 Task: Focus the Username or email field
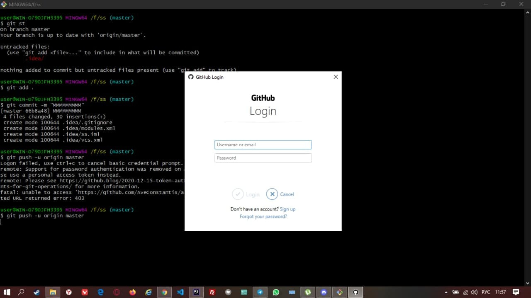click(263, 145)
